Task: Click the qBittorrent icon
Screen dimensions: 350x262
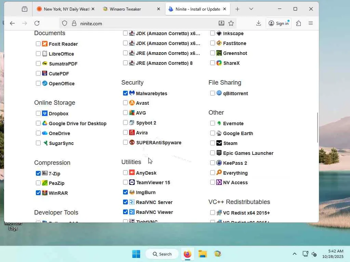Action: pos(219,93)
